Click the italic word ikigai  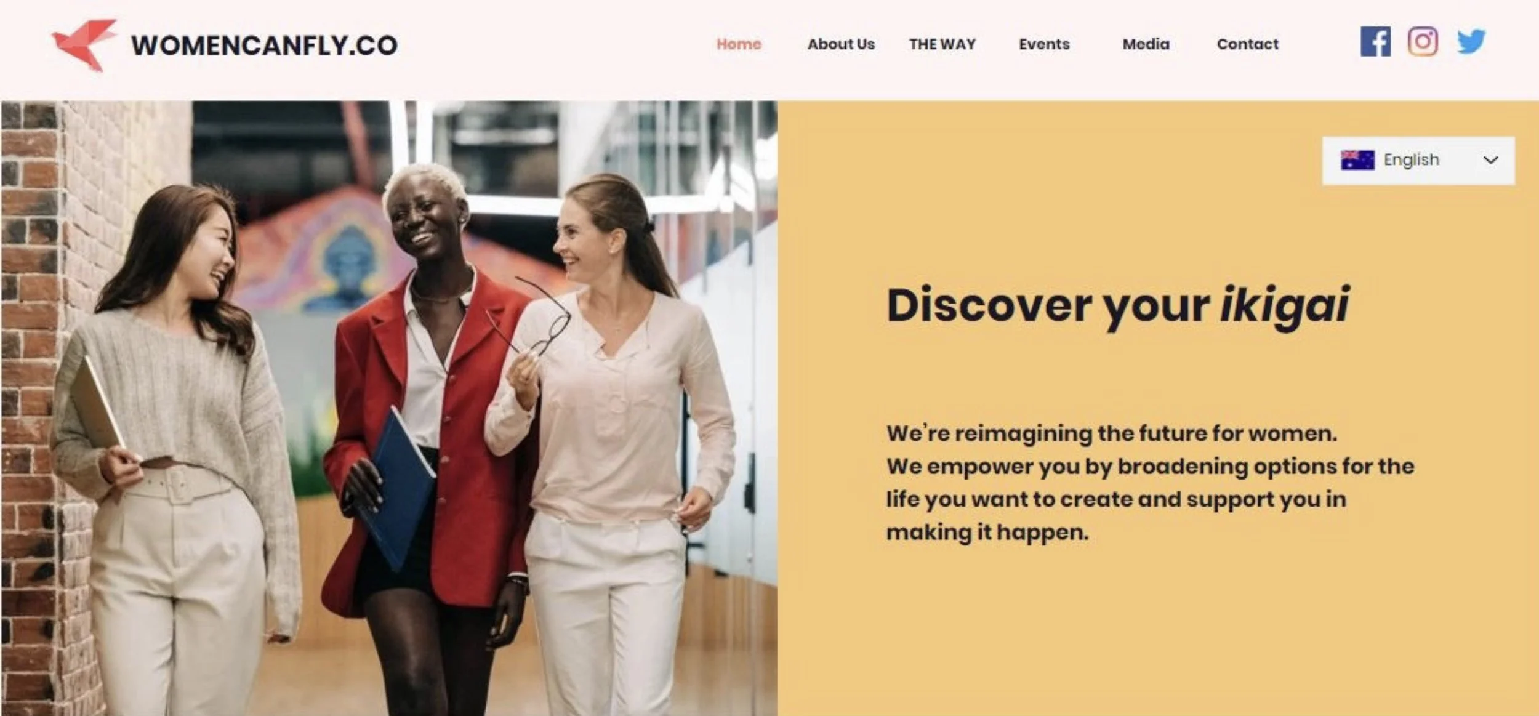pos(1285,306)
